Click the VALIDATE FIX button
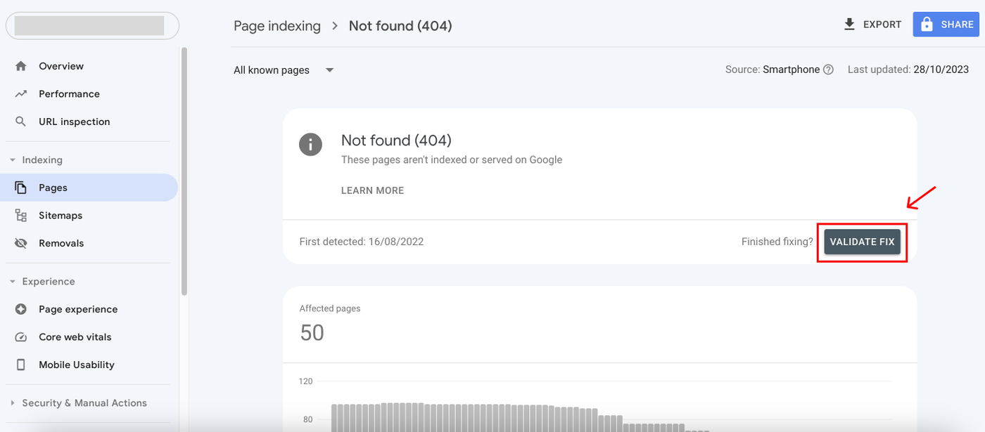Image resolution: width=985 pixels, height=432 pixels. click(x=862, y=241)
